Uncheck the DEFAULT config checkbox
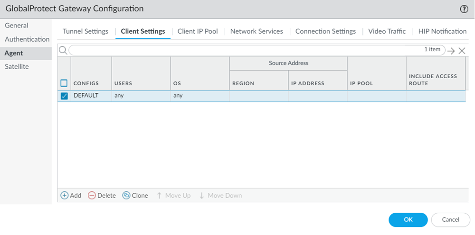 click(x=64, y=96)
